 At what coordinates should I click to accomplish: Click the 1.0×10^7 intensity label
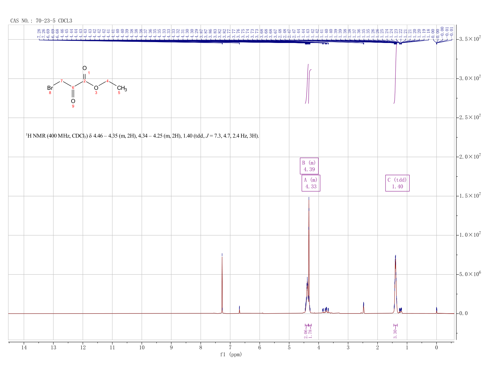[470, 235]
